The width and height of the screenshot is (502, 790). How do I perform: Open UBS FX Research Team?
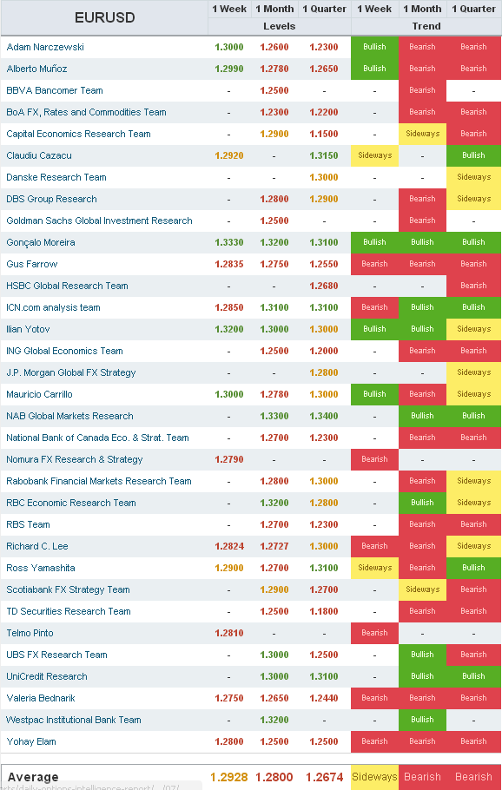[57, 654]
